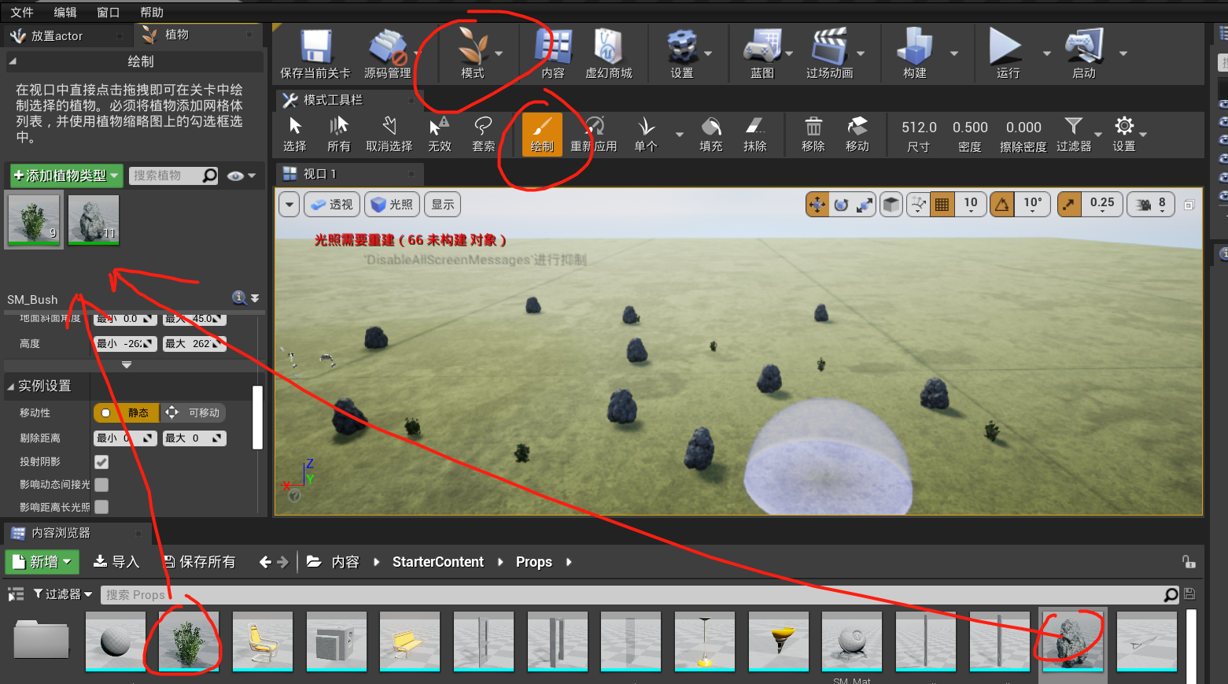Adjust the 擦除密度 erase density value
Viewport: 1228px width, 684px height.
(1023, 128)
